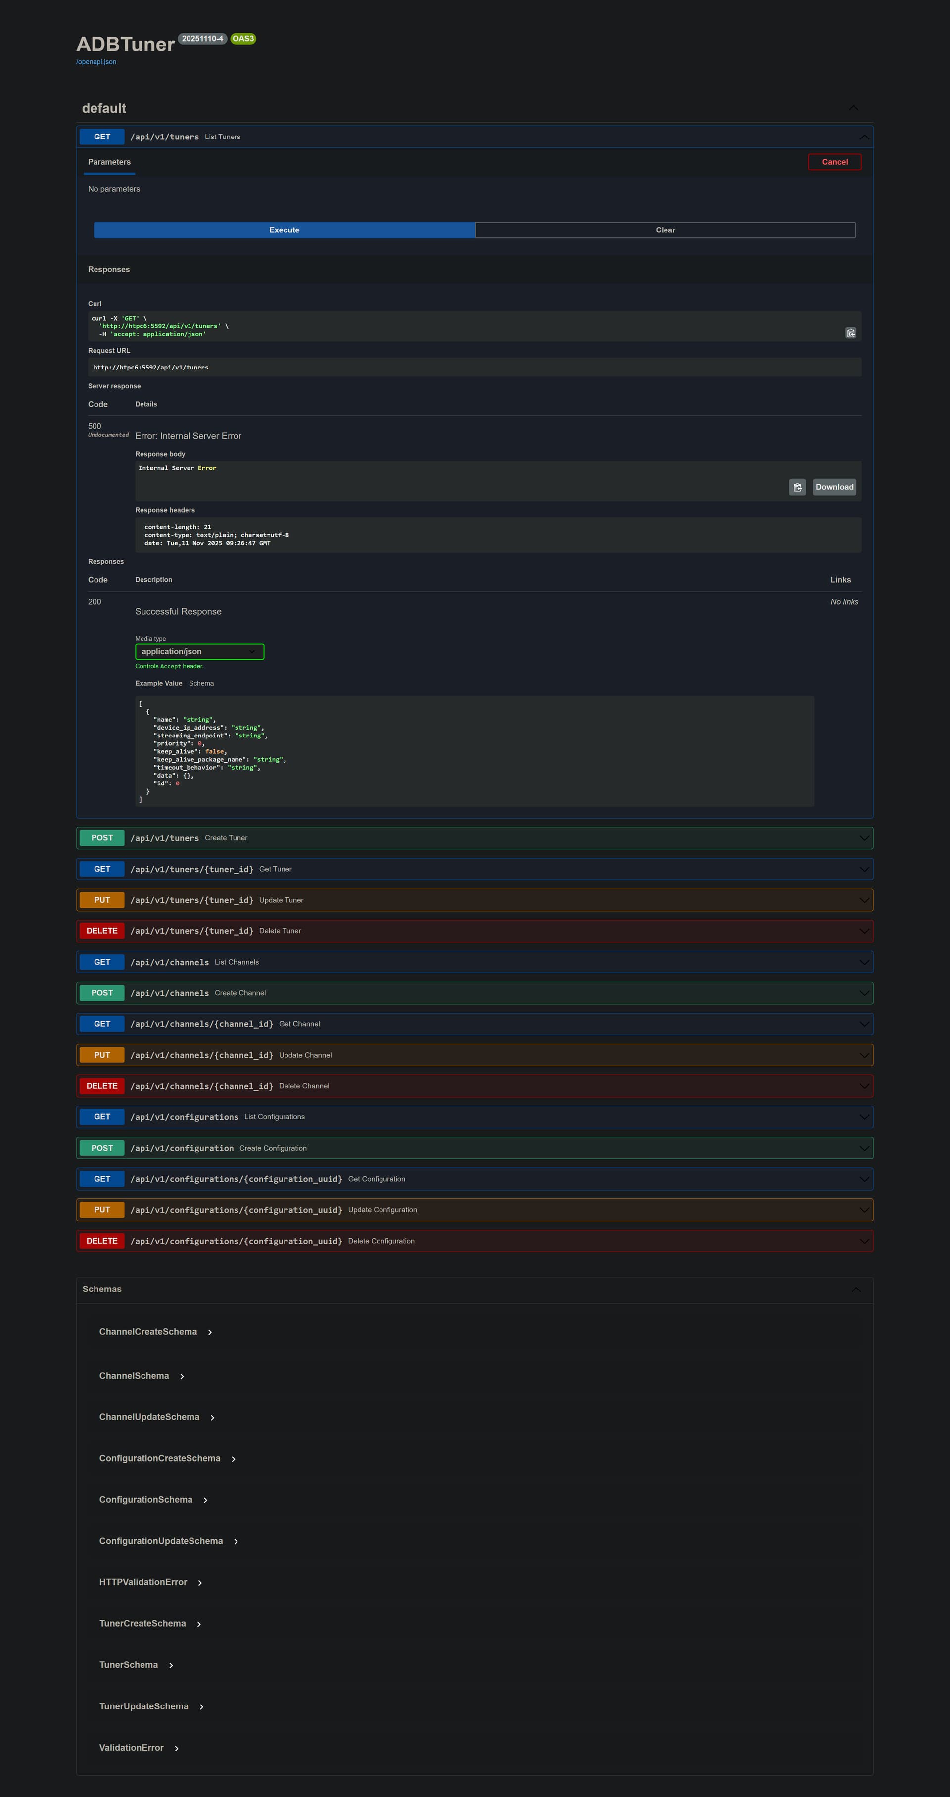950x1797 pixels.
Task: Click the Cancel button
Action: click(834, 162)
